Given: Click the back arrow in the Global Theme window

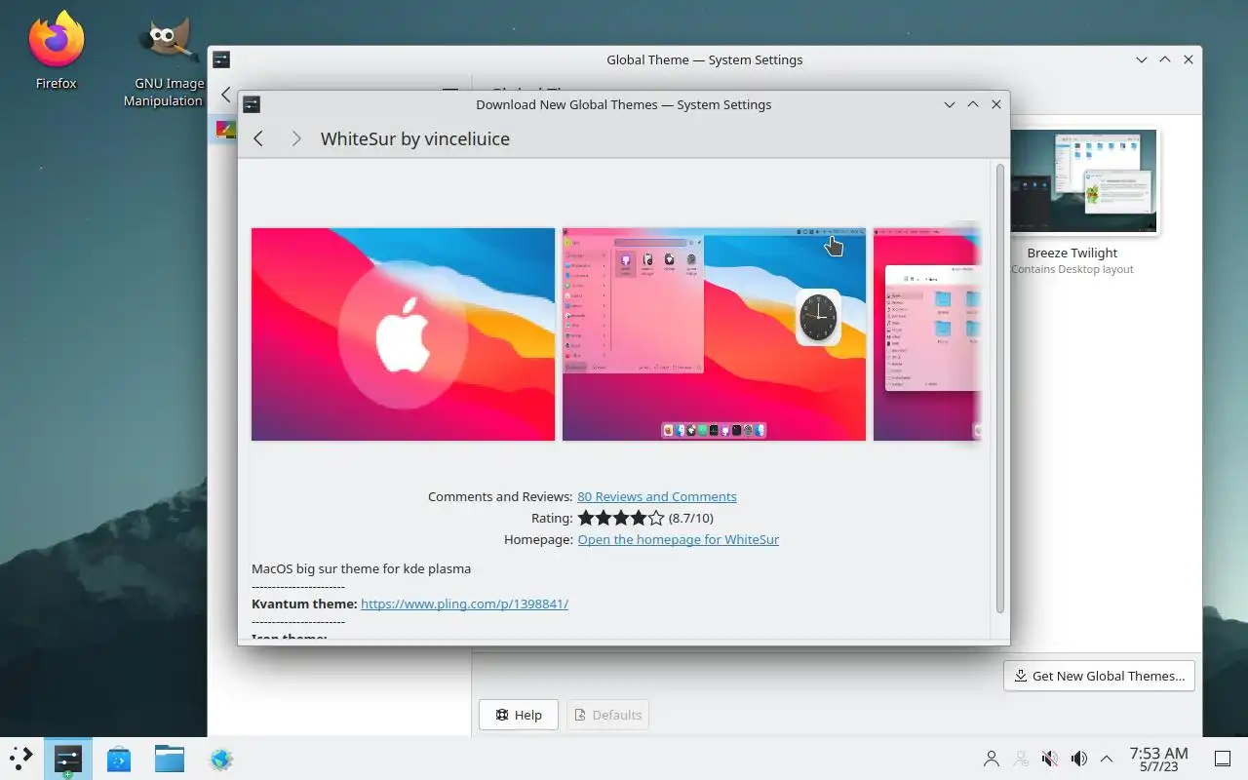Looking at the screenshot, I should coord(225,95).
